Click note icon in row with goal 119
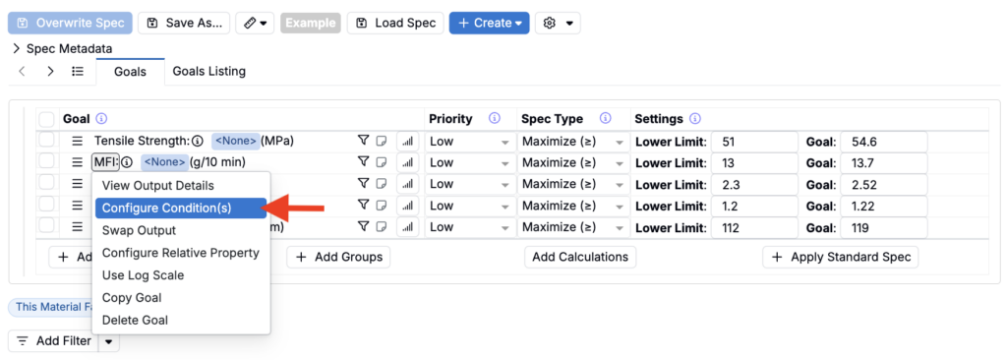 pos(382,227)
